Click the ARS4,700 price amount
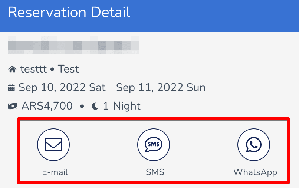This screenshot has width=299, height=188. click(x=47, y=106)
